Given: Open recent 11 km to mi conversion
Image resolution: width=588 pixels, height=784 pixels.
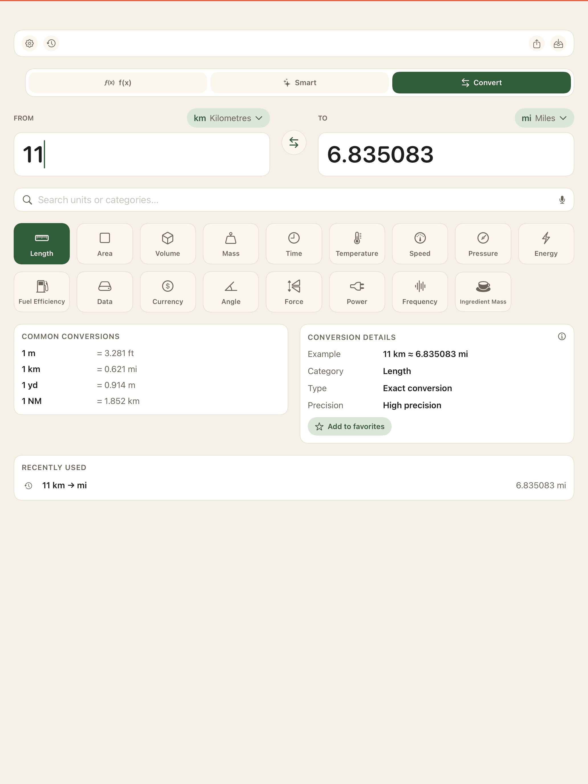Looking at the screenshot, I should coord(294,485).
